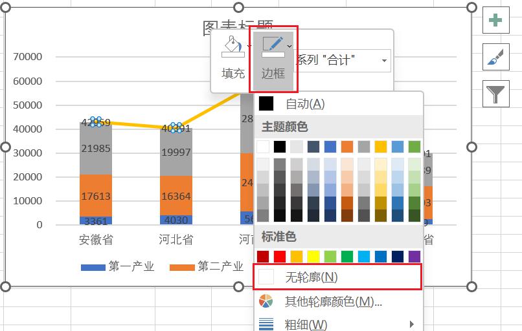The width and height of the screenshot is (522, 331).
Task: Select the 河北省 axis label
Action: [176, 239]
